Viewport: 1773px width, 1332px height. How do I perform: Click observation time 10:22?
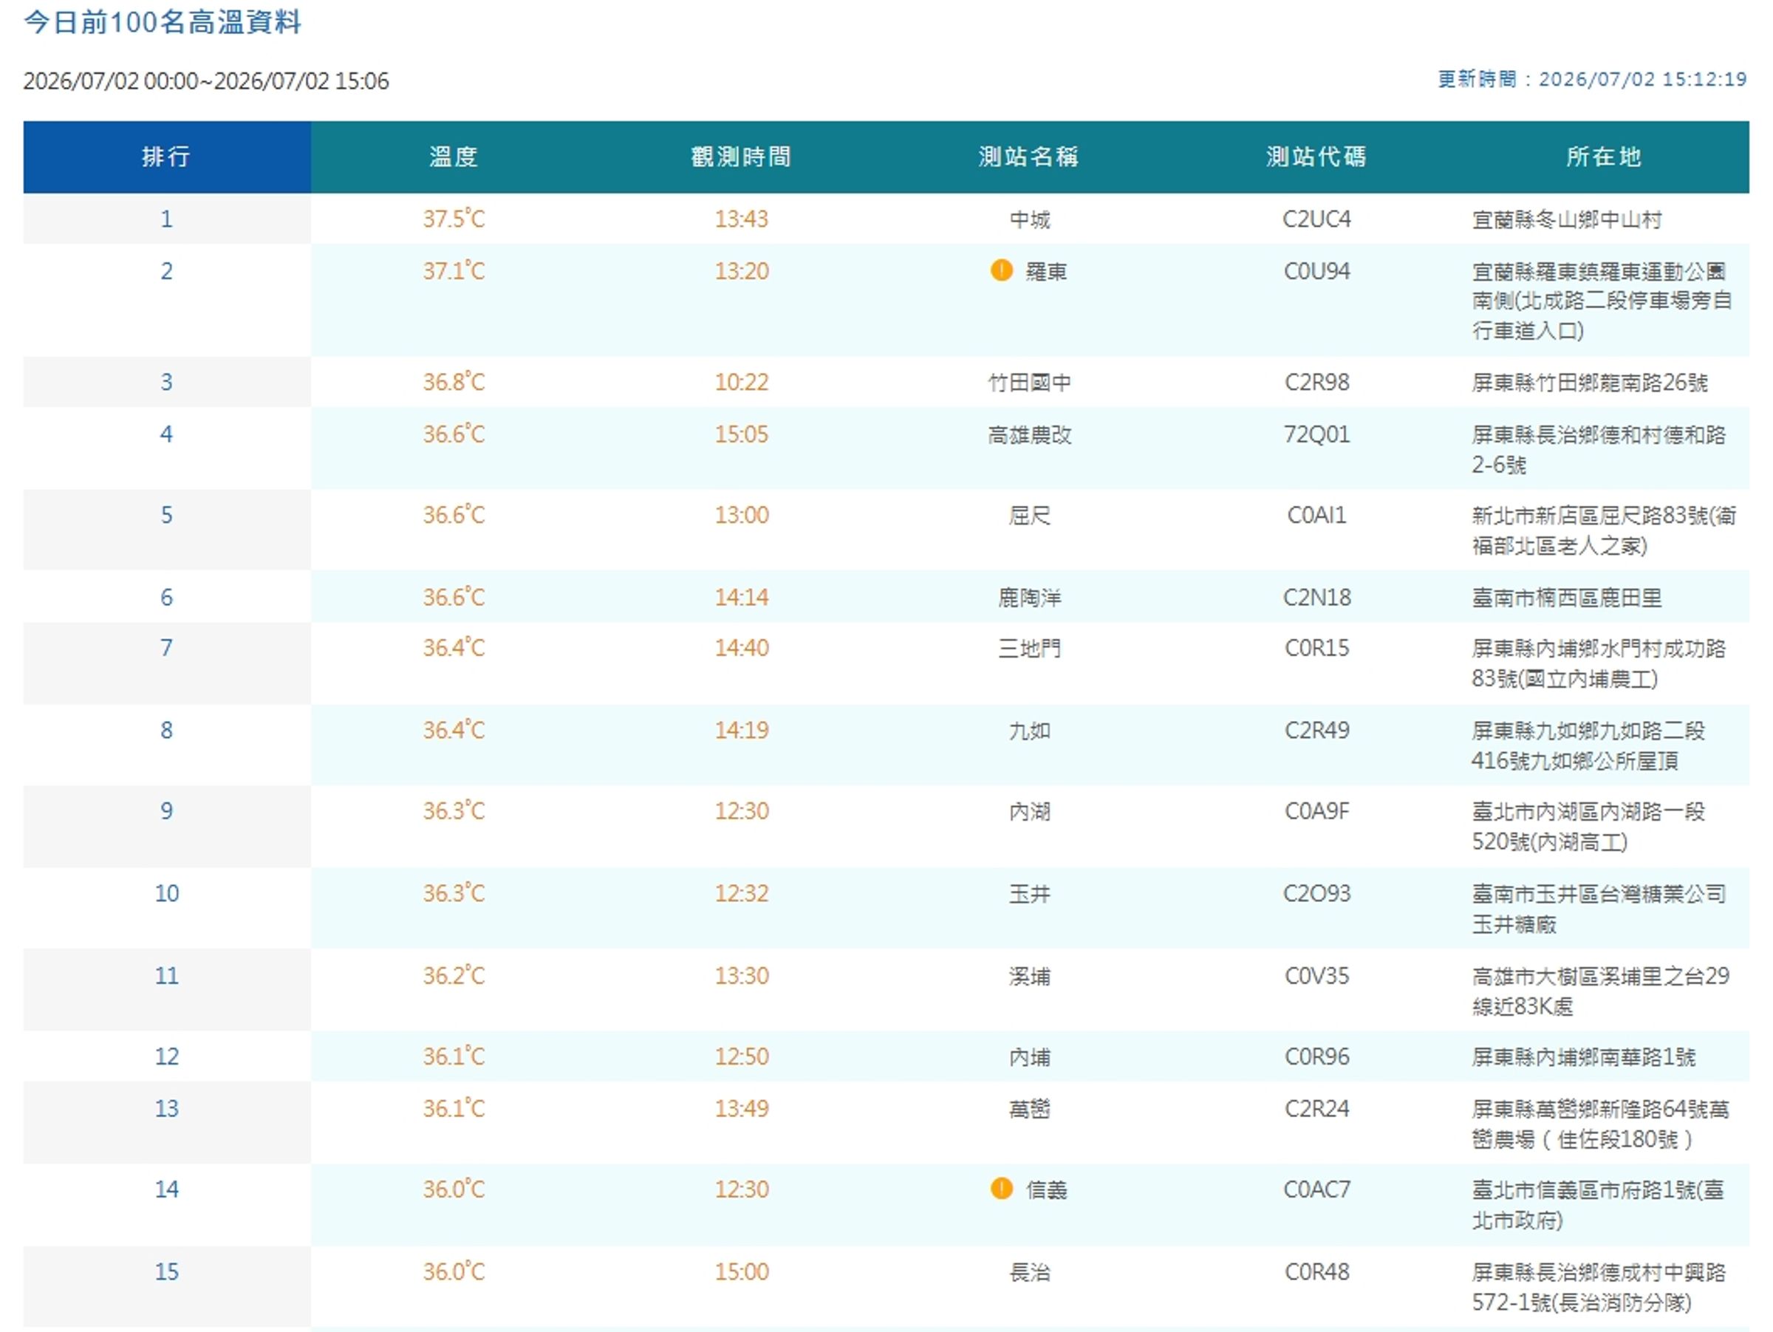click(742, 381)
